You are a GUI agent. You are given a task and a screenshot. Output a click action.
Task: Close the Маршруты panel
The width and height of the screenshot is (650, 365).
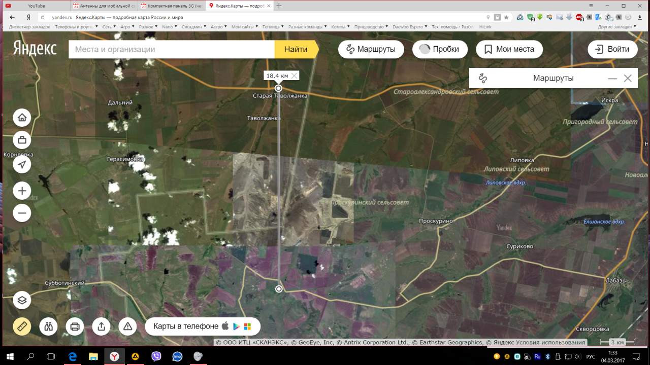628,78
